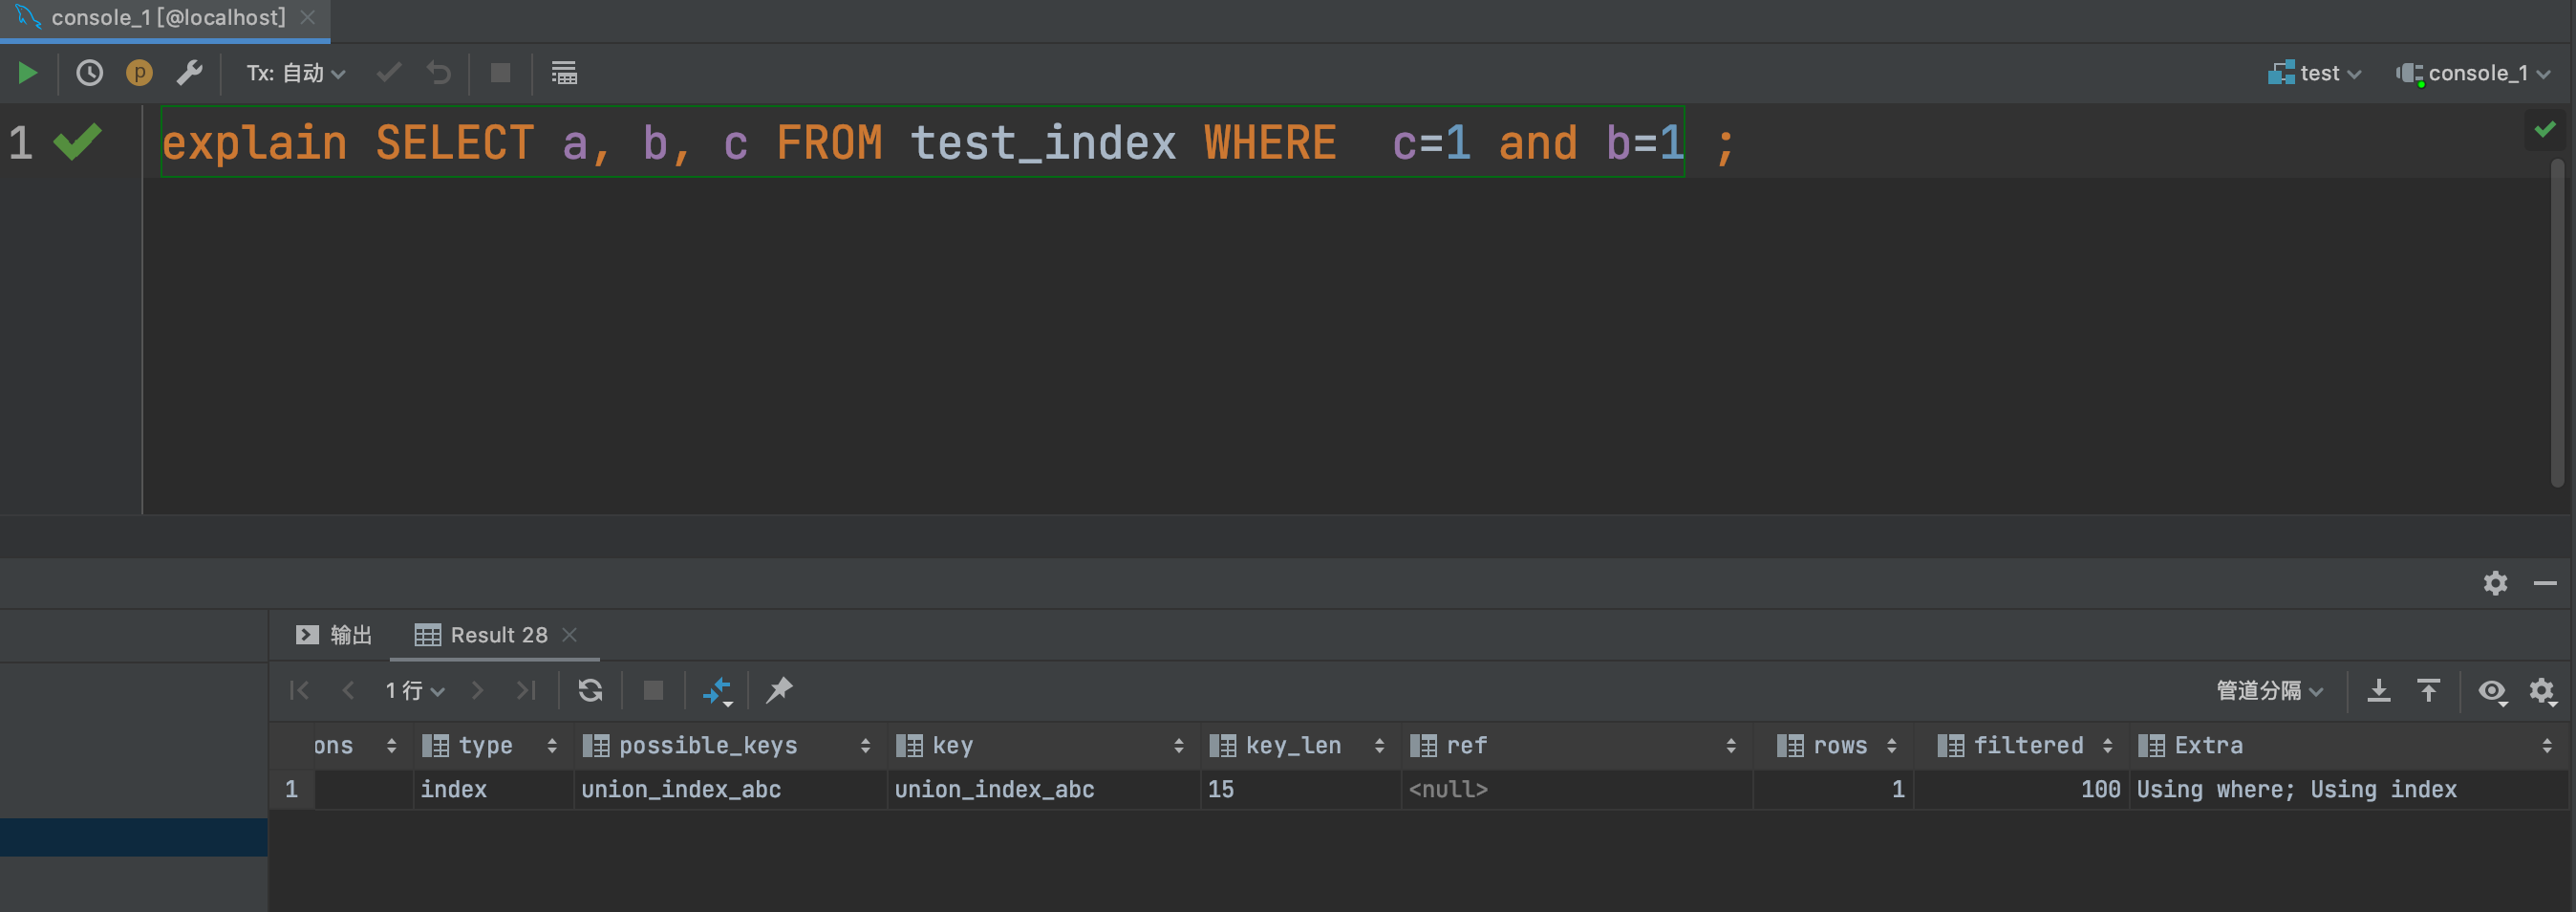Go to next page of results

(x=477, y=690)
